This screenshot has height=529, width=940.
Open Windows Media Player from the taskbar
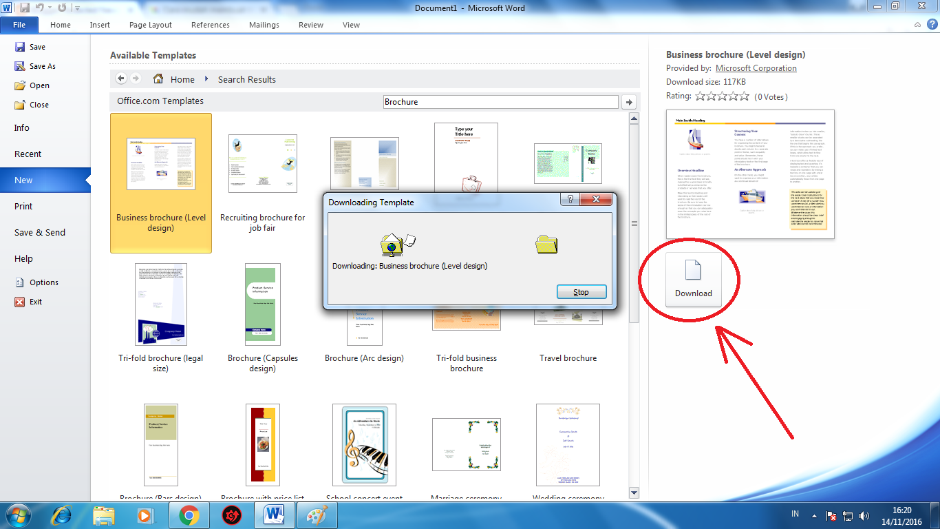point(146,515)
